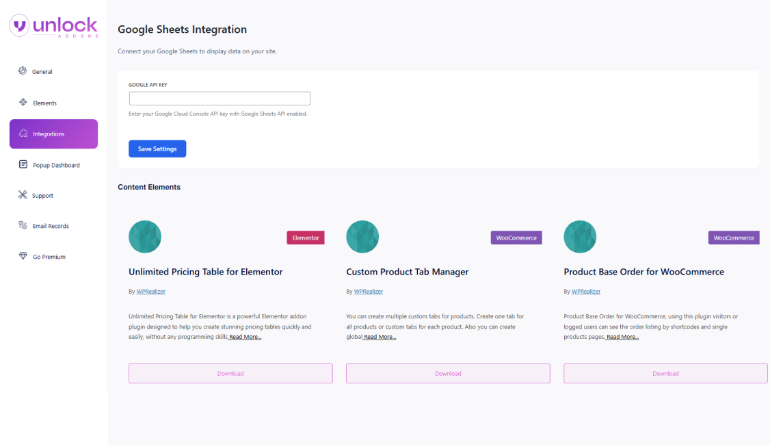
Task: Click the Custom Product Tab Manager thumbnail
Action: click(x=362, y=237)
